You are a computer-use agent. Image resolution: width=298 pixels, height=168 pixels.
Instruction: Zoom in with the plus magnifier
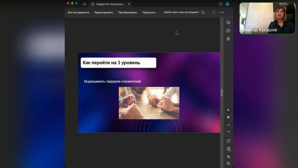(229, 157)
